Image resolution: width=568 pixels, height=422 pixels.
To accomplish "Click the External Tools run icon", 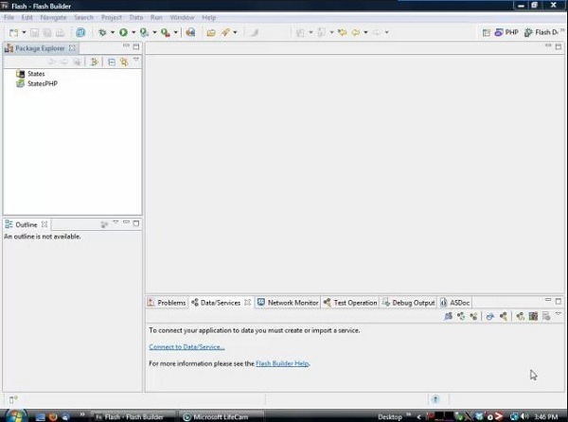I will [x=166, y=32].
